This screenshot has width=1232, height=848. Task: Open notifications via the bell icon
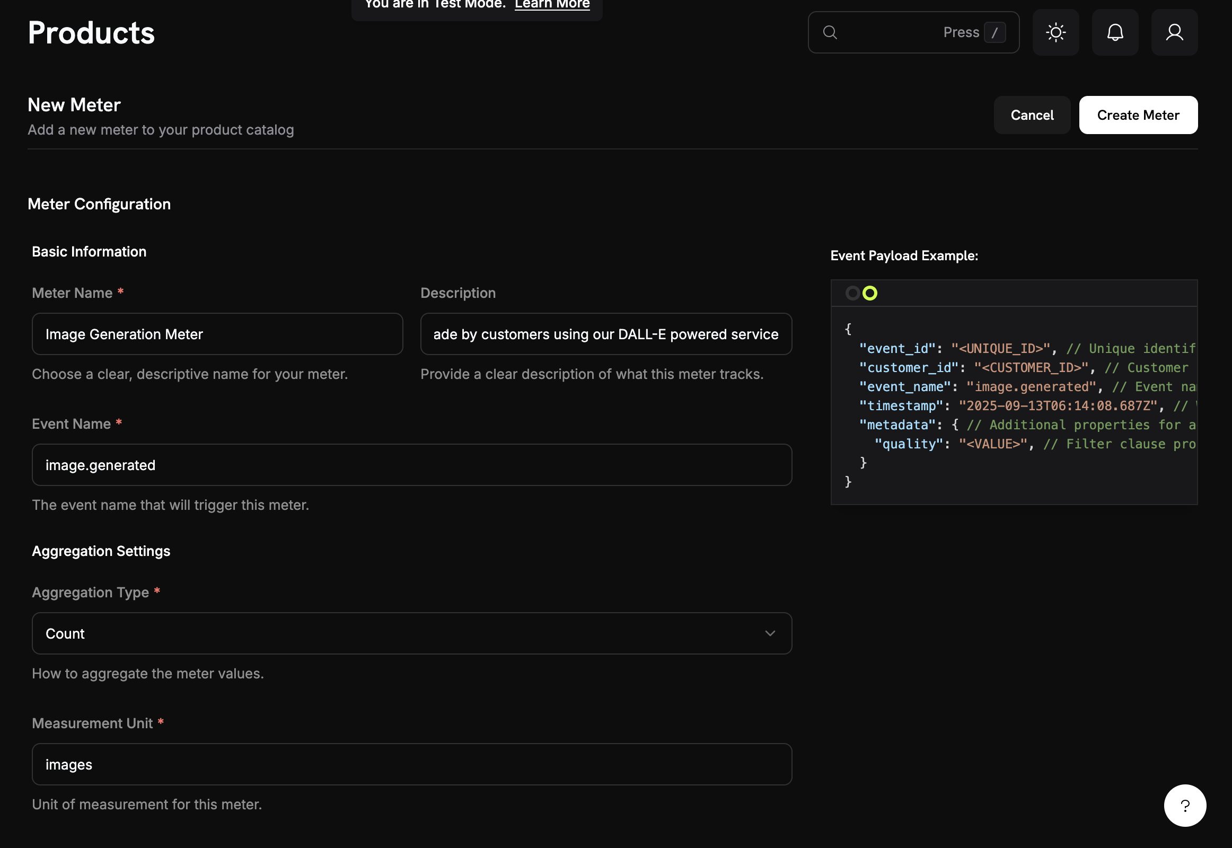click(1115, 32)
